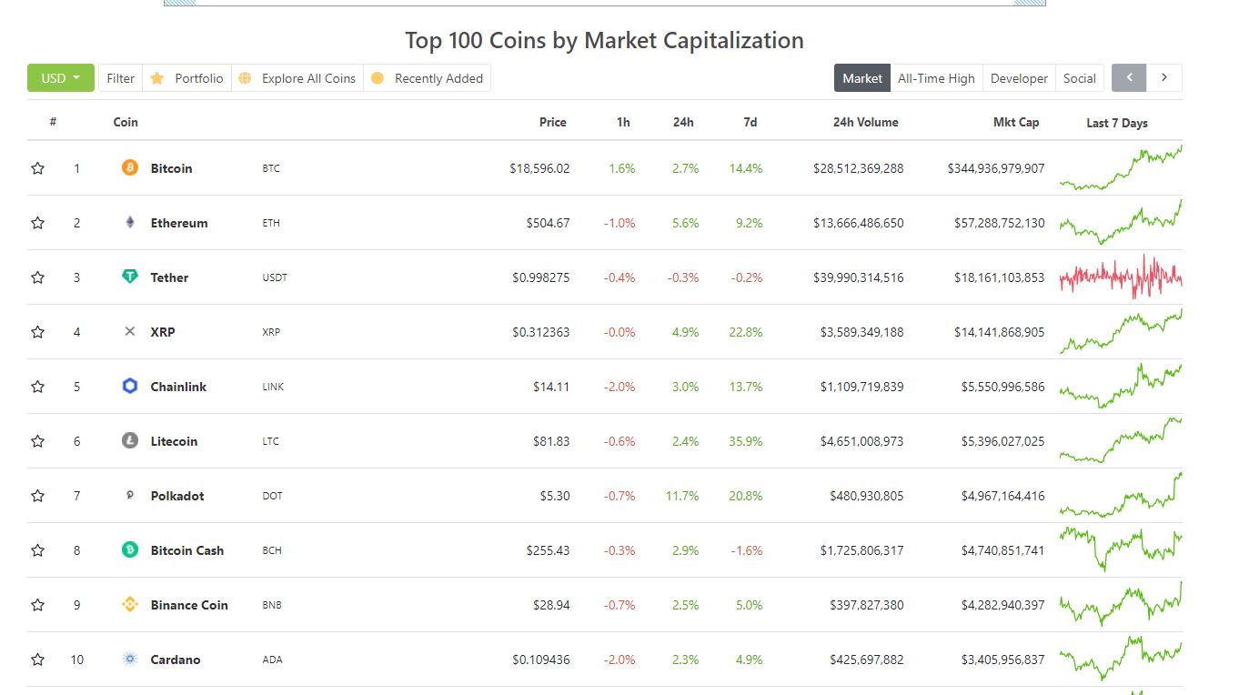Toggle favorite star for Bitcoin
Image resolution: width=1239 pixels, height=695 pixels.
click(x=37, y=168)
